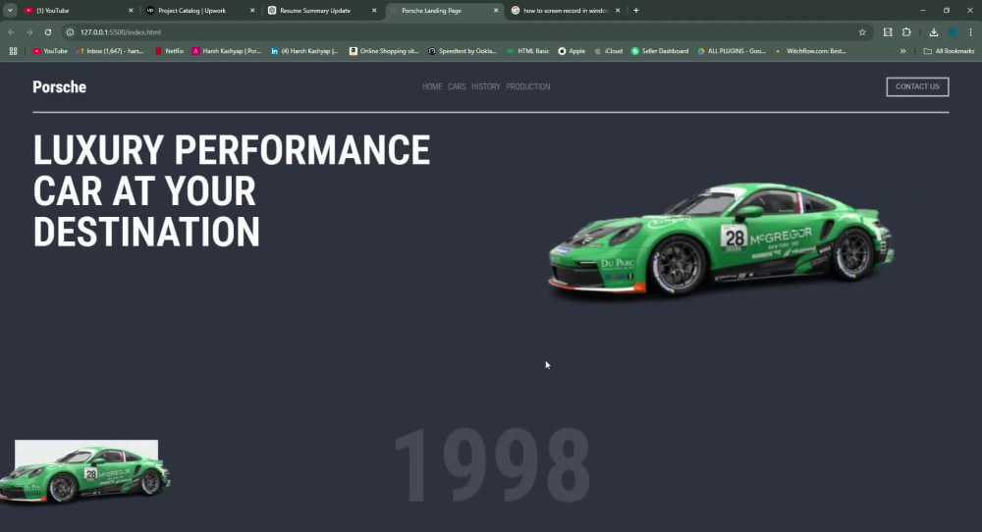This screenshot has height=532, width=982.
Task: Click the large green Porsche car image
Action: coord(722,239)
